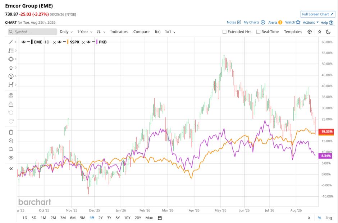Screen dimensions: 338x223
Task: Open the calendar date range picker
Action: coord(160,218)
